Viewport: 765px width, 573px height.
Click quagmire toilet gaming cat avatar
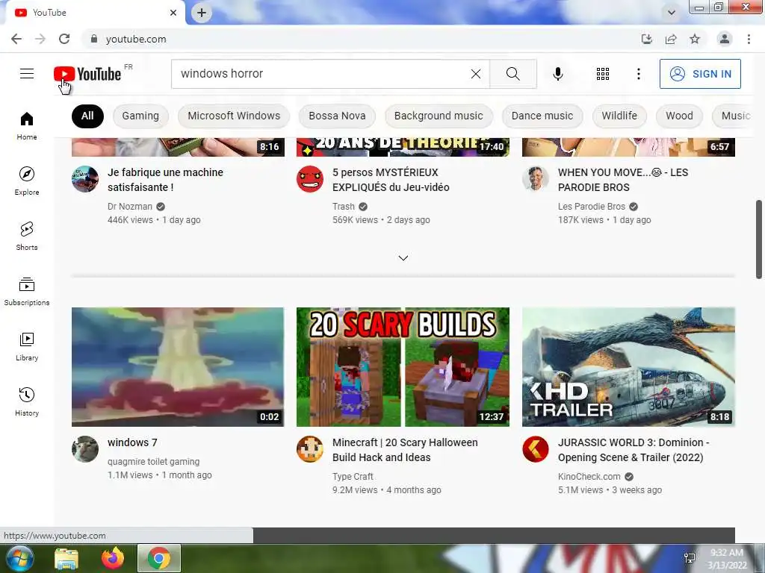85,448
